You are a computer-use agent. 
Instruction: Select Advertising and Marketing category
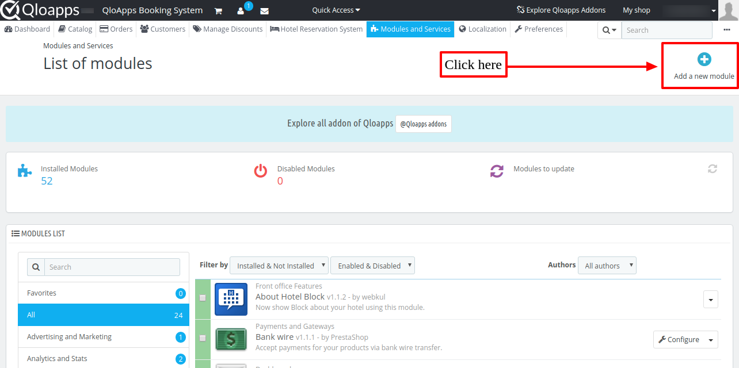(104, 337)
